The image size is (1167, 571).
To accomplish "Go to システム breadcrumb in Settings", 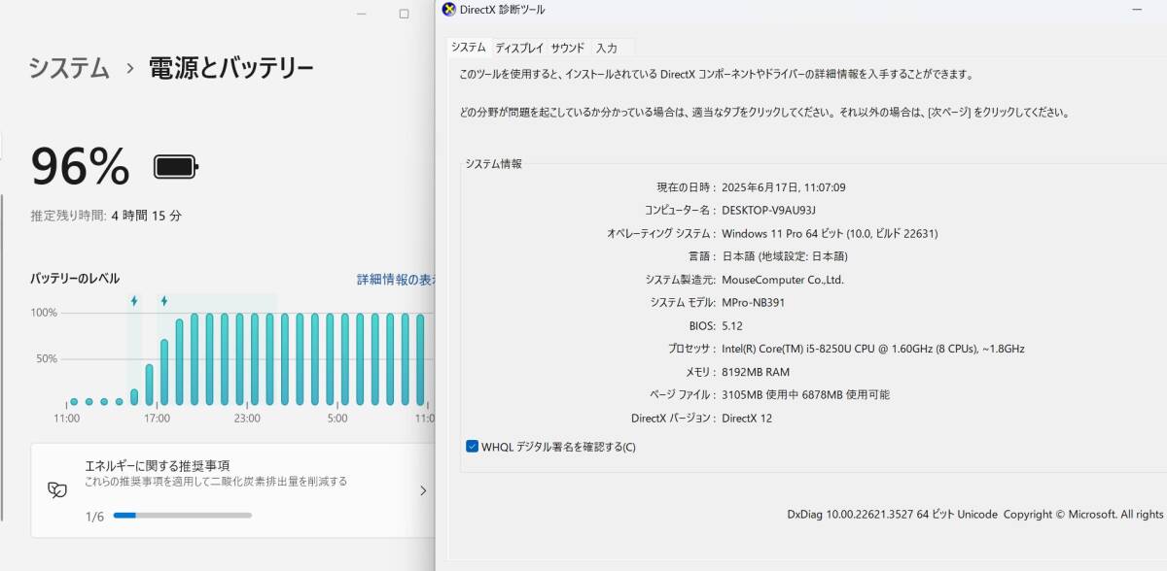I will 69,68.
